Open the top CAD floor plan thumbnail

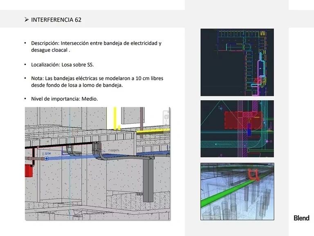(237, 62)
